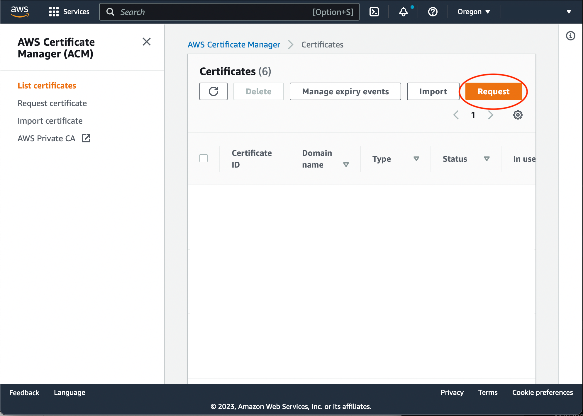Open table preferences gear icon
This screenshot has width=583, height=416.
[518, 115]
